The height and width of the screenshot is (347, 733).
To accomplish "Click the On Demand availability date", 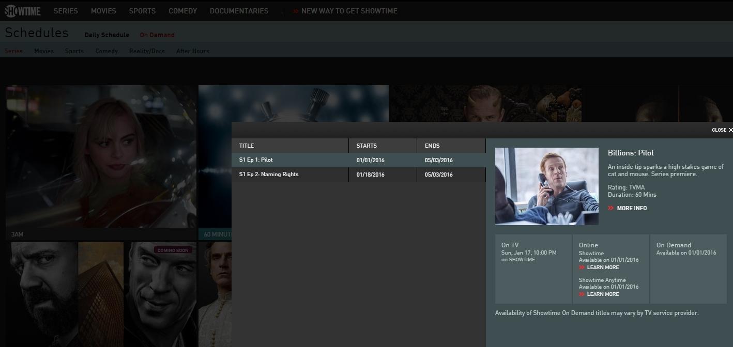I will [x=686, y=253].
